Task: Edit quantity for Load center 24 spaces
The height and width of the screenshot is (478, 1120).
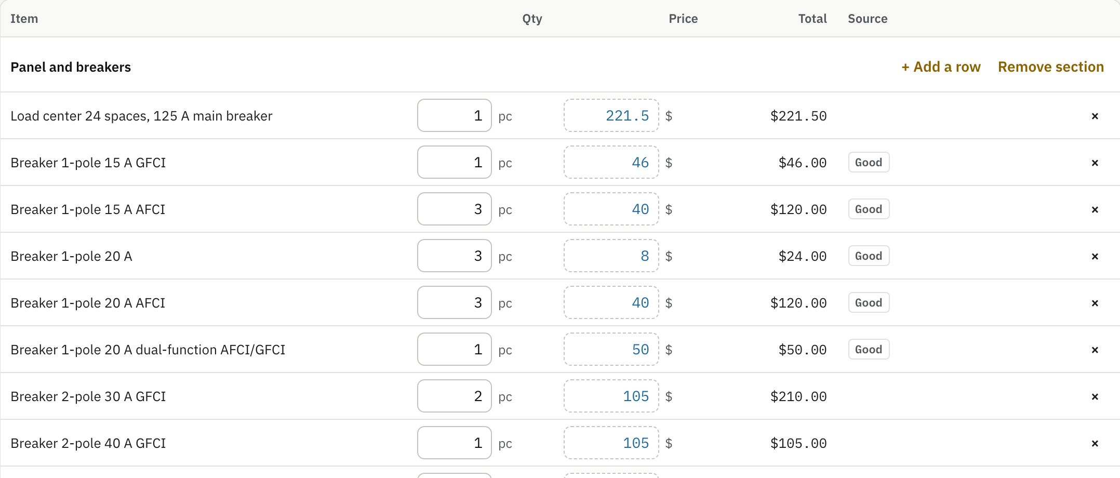Action: click(x=455, y=115)
